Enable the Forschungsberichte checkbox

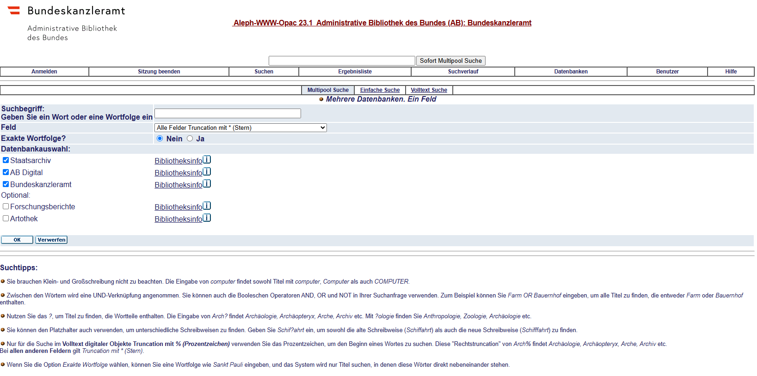[6, 206]
